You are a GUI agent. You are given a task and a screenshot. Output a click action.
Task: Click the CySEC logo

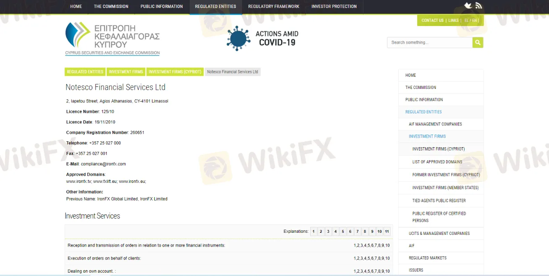[x=112, y=39]
